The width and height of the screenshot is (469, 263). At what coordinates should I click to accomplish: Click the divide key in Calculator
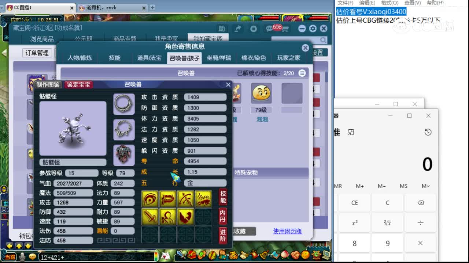420,223
